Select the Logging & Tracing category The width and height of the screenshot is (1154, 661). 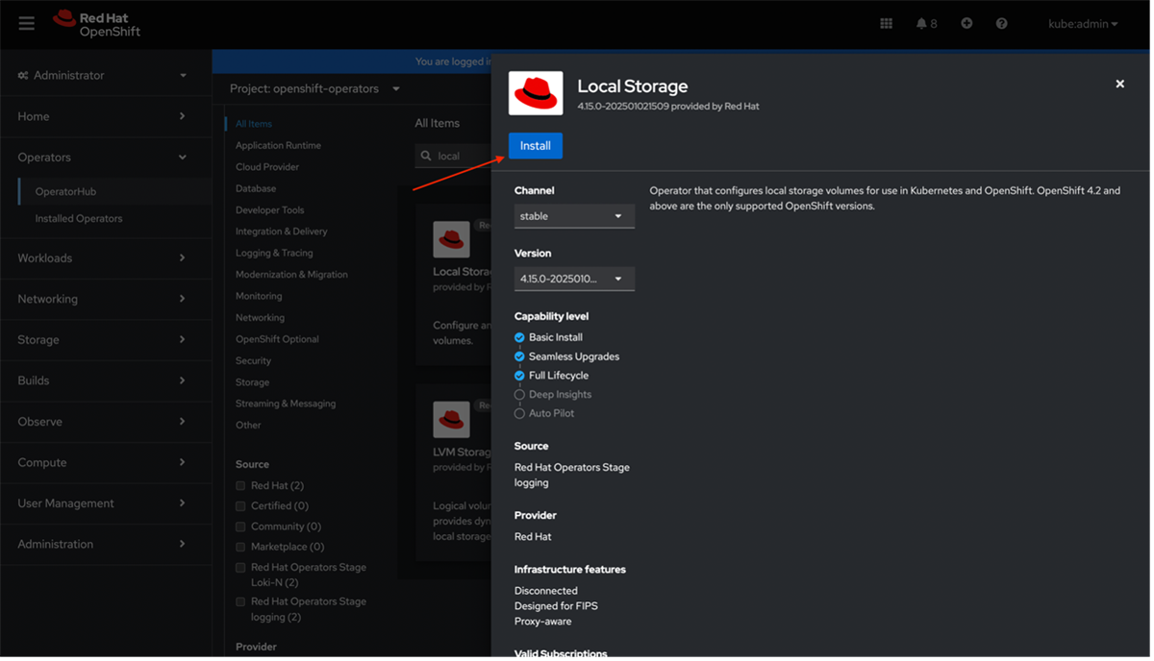point(274,253)
